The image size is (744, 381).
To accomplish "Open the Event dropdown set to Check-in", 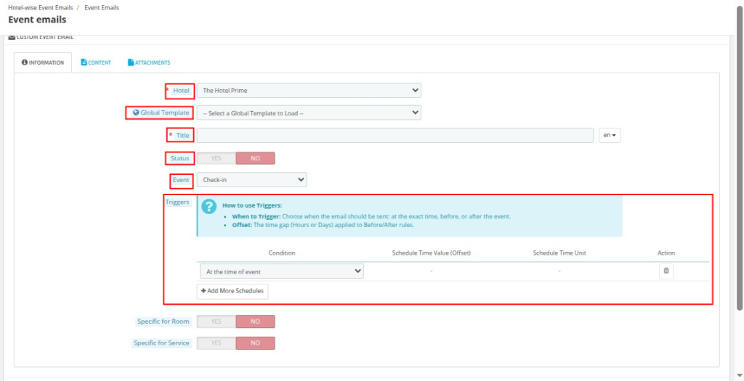I will (251, 180).
